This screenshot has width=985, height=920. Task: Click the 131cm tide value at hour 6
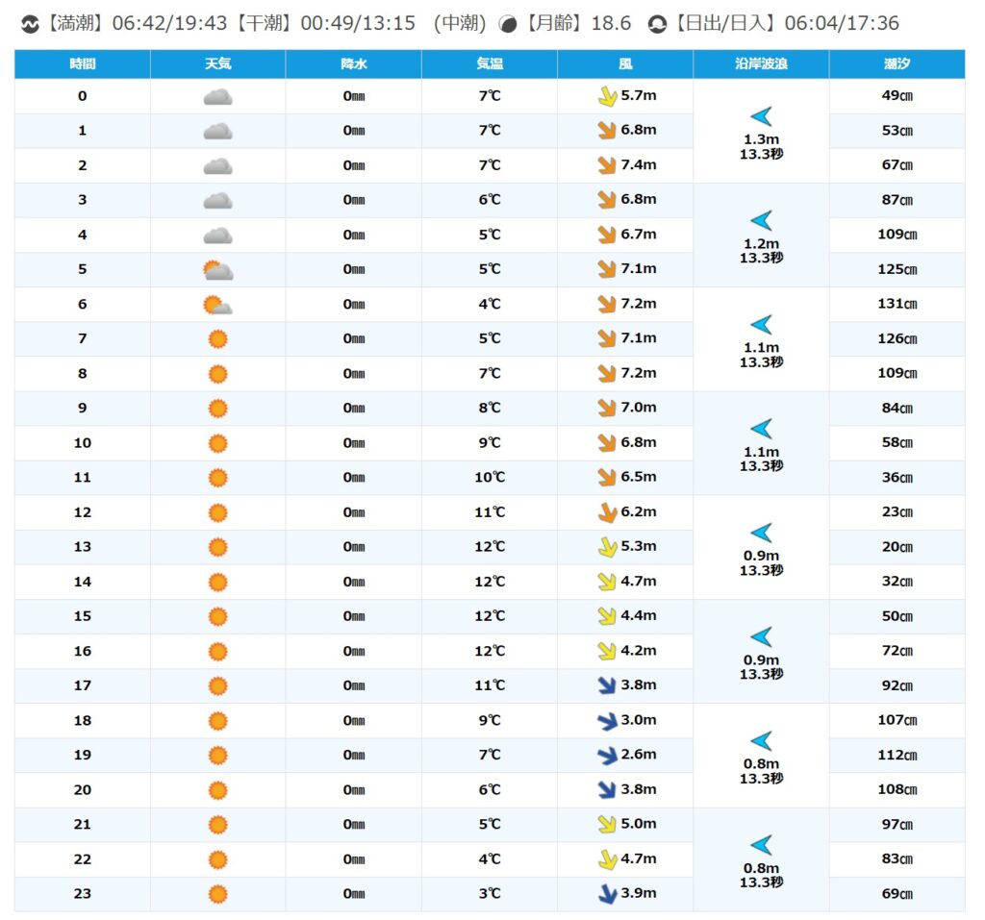tap(897, 304)
